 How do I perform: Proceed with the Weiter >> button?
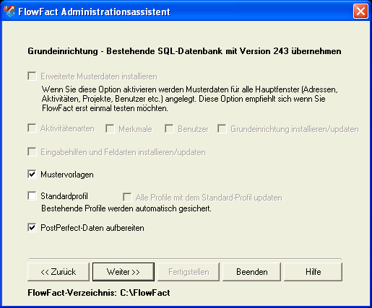point(124,272)
